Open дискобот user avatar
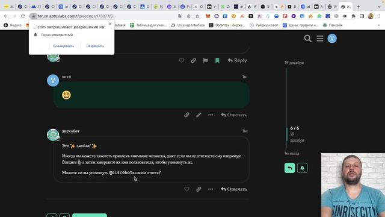Viewport: 385px width, 217px height. pyautogui.click(x=53, y=135)
